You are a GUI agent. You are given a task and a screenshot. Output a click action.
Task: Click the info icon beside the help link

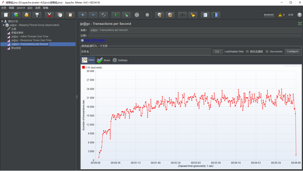point(82,40)
